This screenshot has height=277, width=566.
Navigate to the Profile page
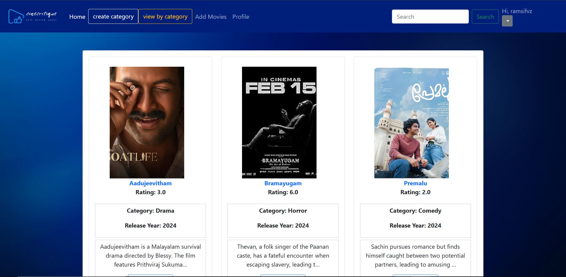tap(241, 17)
